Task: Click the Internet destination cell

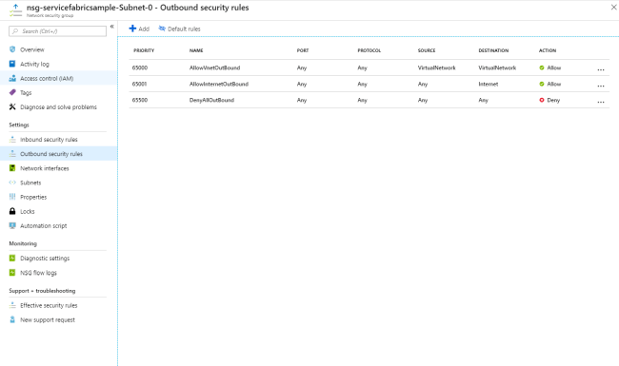Action: click(489, 84)
